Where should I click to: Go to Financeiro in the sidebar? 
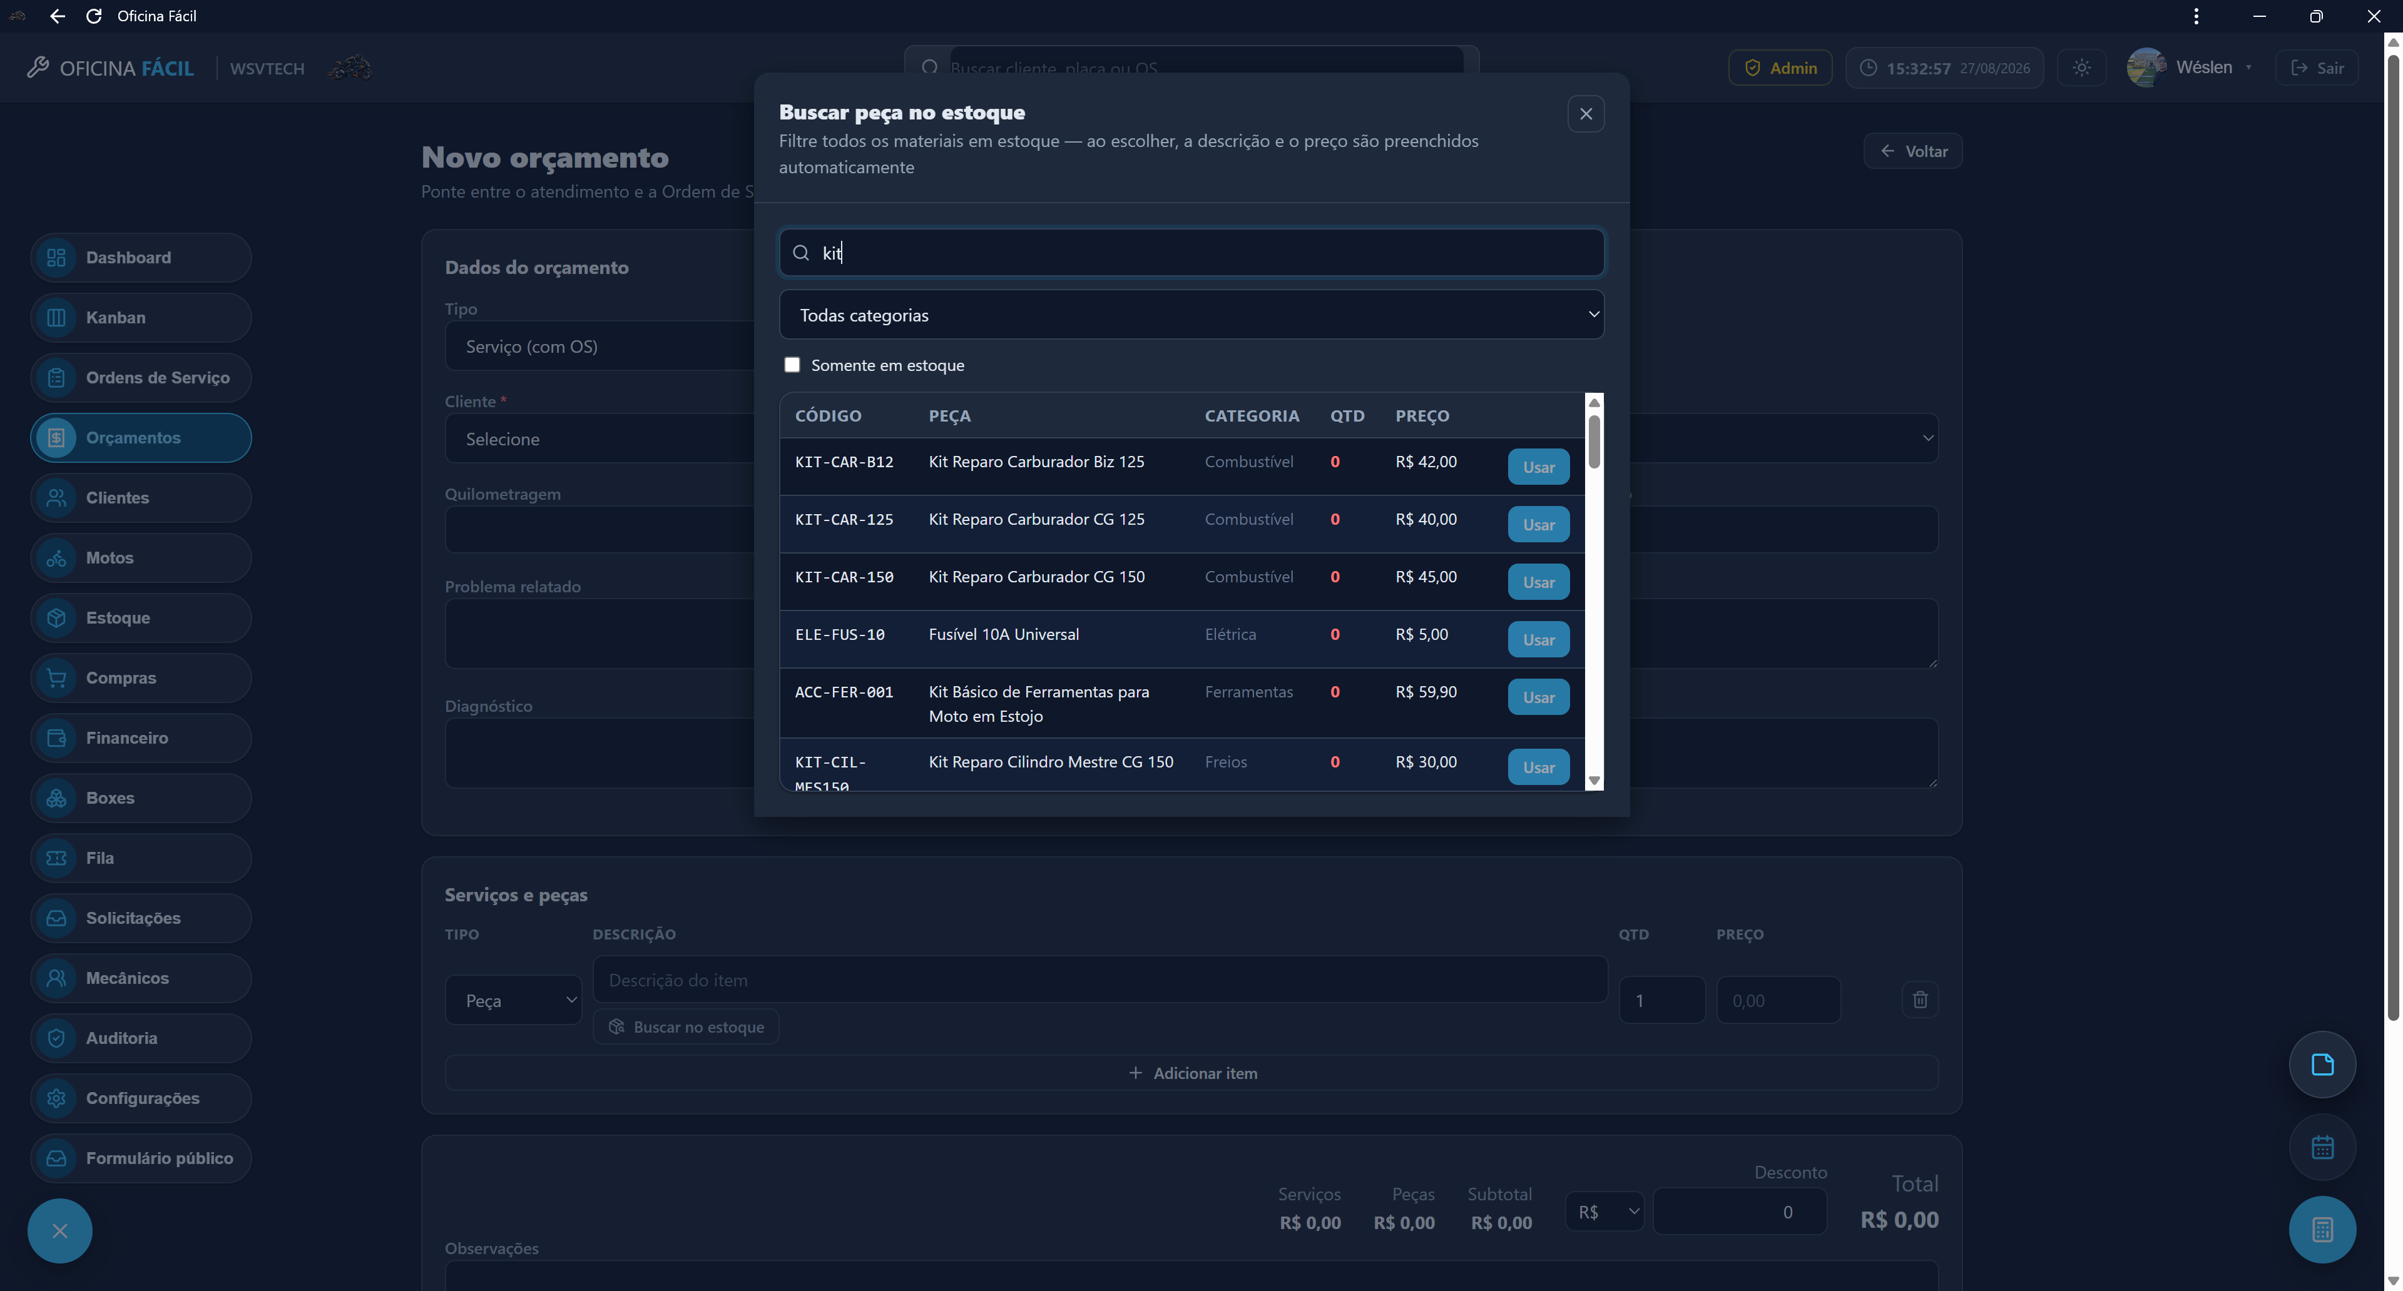141,738
